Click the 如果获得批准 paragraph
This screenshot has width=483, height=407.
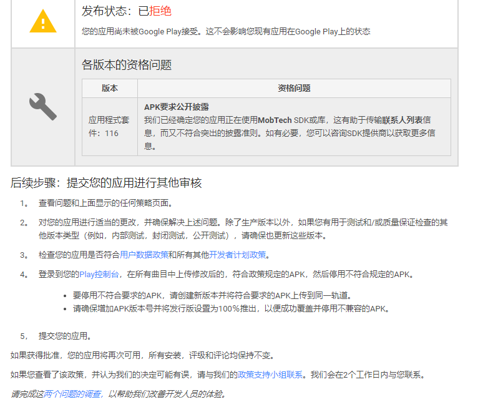coord(142,356)
